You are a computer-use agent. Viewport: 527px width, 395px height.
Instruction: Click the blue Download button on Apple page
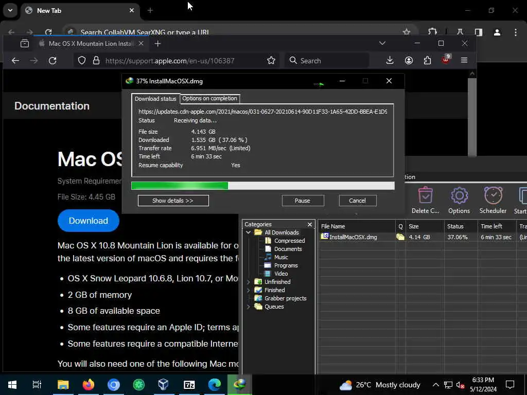click(89, 221)
